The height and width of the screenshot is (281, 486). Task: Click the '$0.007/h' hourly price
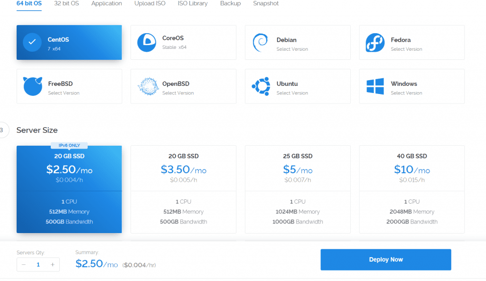tap(298, 180)
